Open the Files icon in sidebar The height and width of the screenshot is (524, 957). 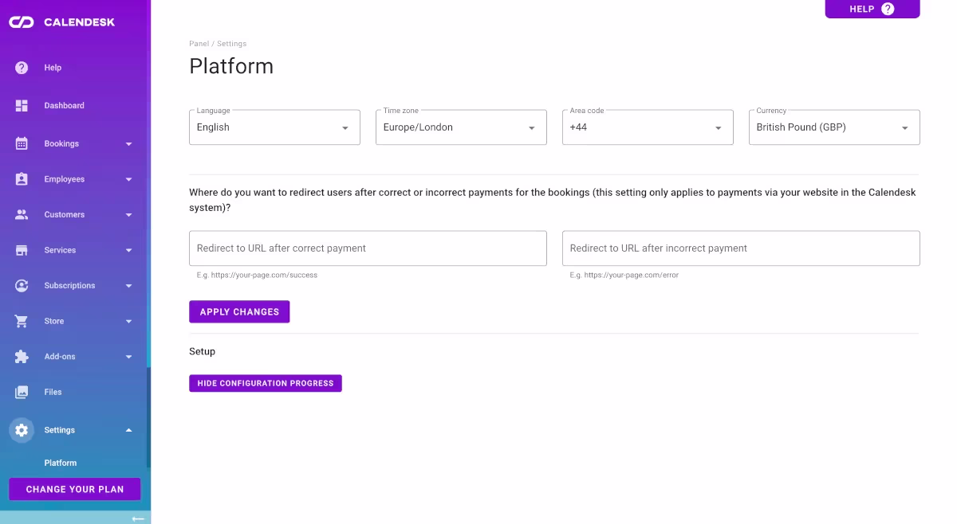[22, 391]
